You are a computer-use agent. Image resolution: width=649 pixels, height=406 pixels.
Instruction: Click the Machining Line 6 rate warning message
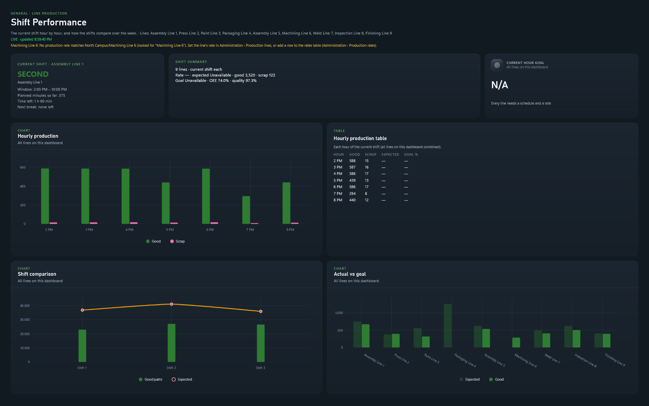(194, 45)
